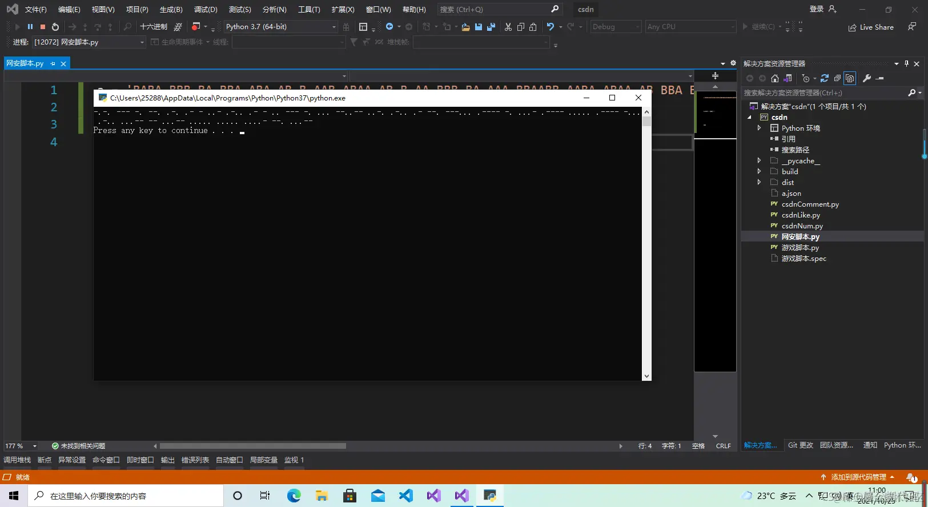Expand the build folder
This screenshot has height=507, width=928.
(x=759, y=171)
